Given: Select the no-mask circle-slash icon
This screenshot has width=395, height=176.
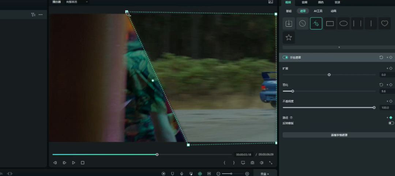Looking at the screenshot, I should 302,23.
